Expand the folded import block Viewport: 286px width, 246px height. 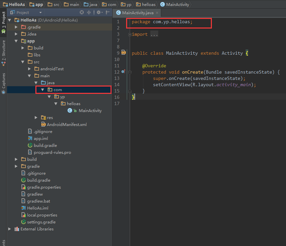click(x=130, y=34)
